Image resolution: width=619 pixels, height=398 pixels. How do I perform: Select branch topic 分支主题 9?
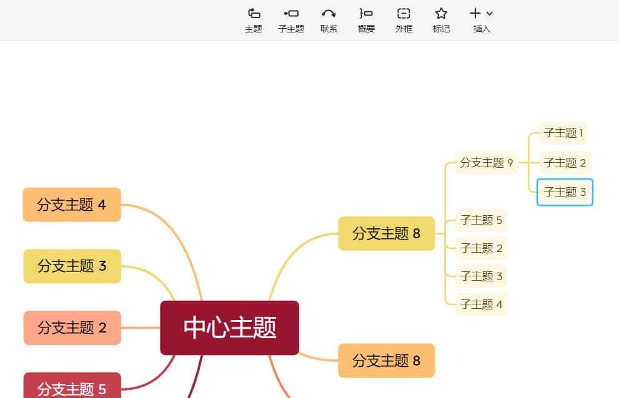pyautogui.click(x=486, y=163)
